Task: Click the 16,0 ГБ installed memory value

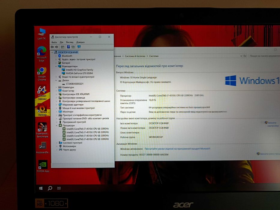Action: coord(152,100)
